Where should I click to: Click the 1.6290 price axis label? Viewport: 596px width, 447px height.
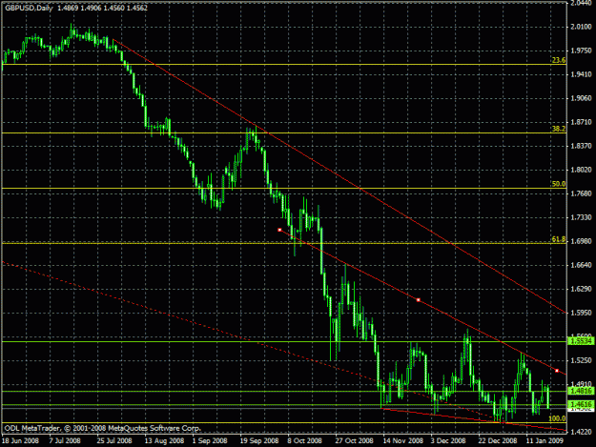point(581,289)
